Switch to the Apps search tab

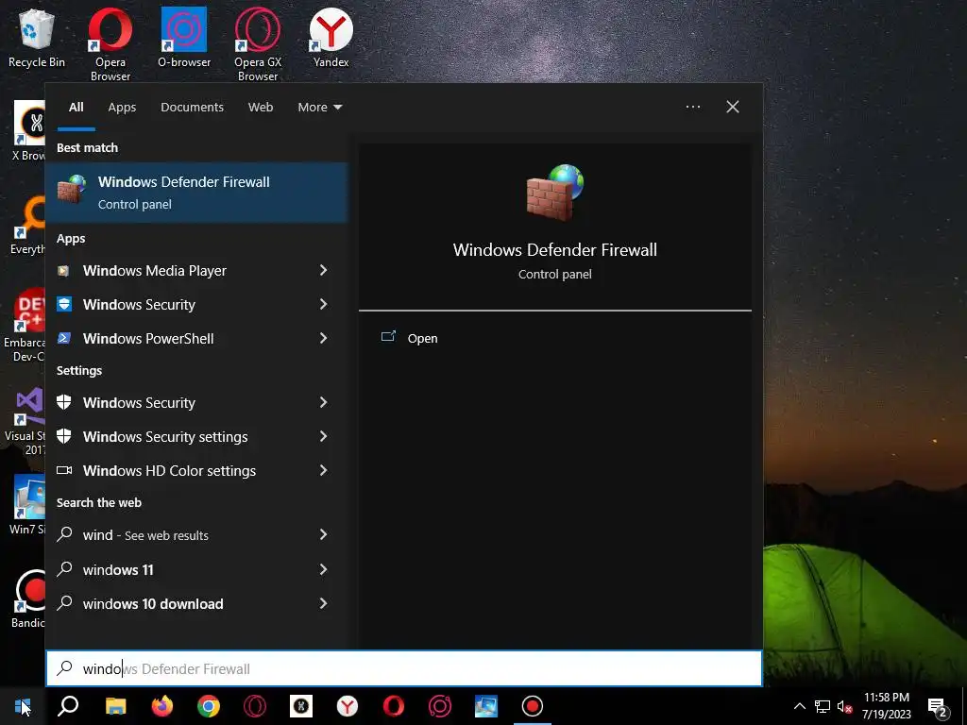122,108
